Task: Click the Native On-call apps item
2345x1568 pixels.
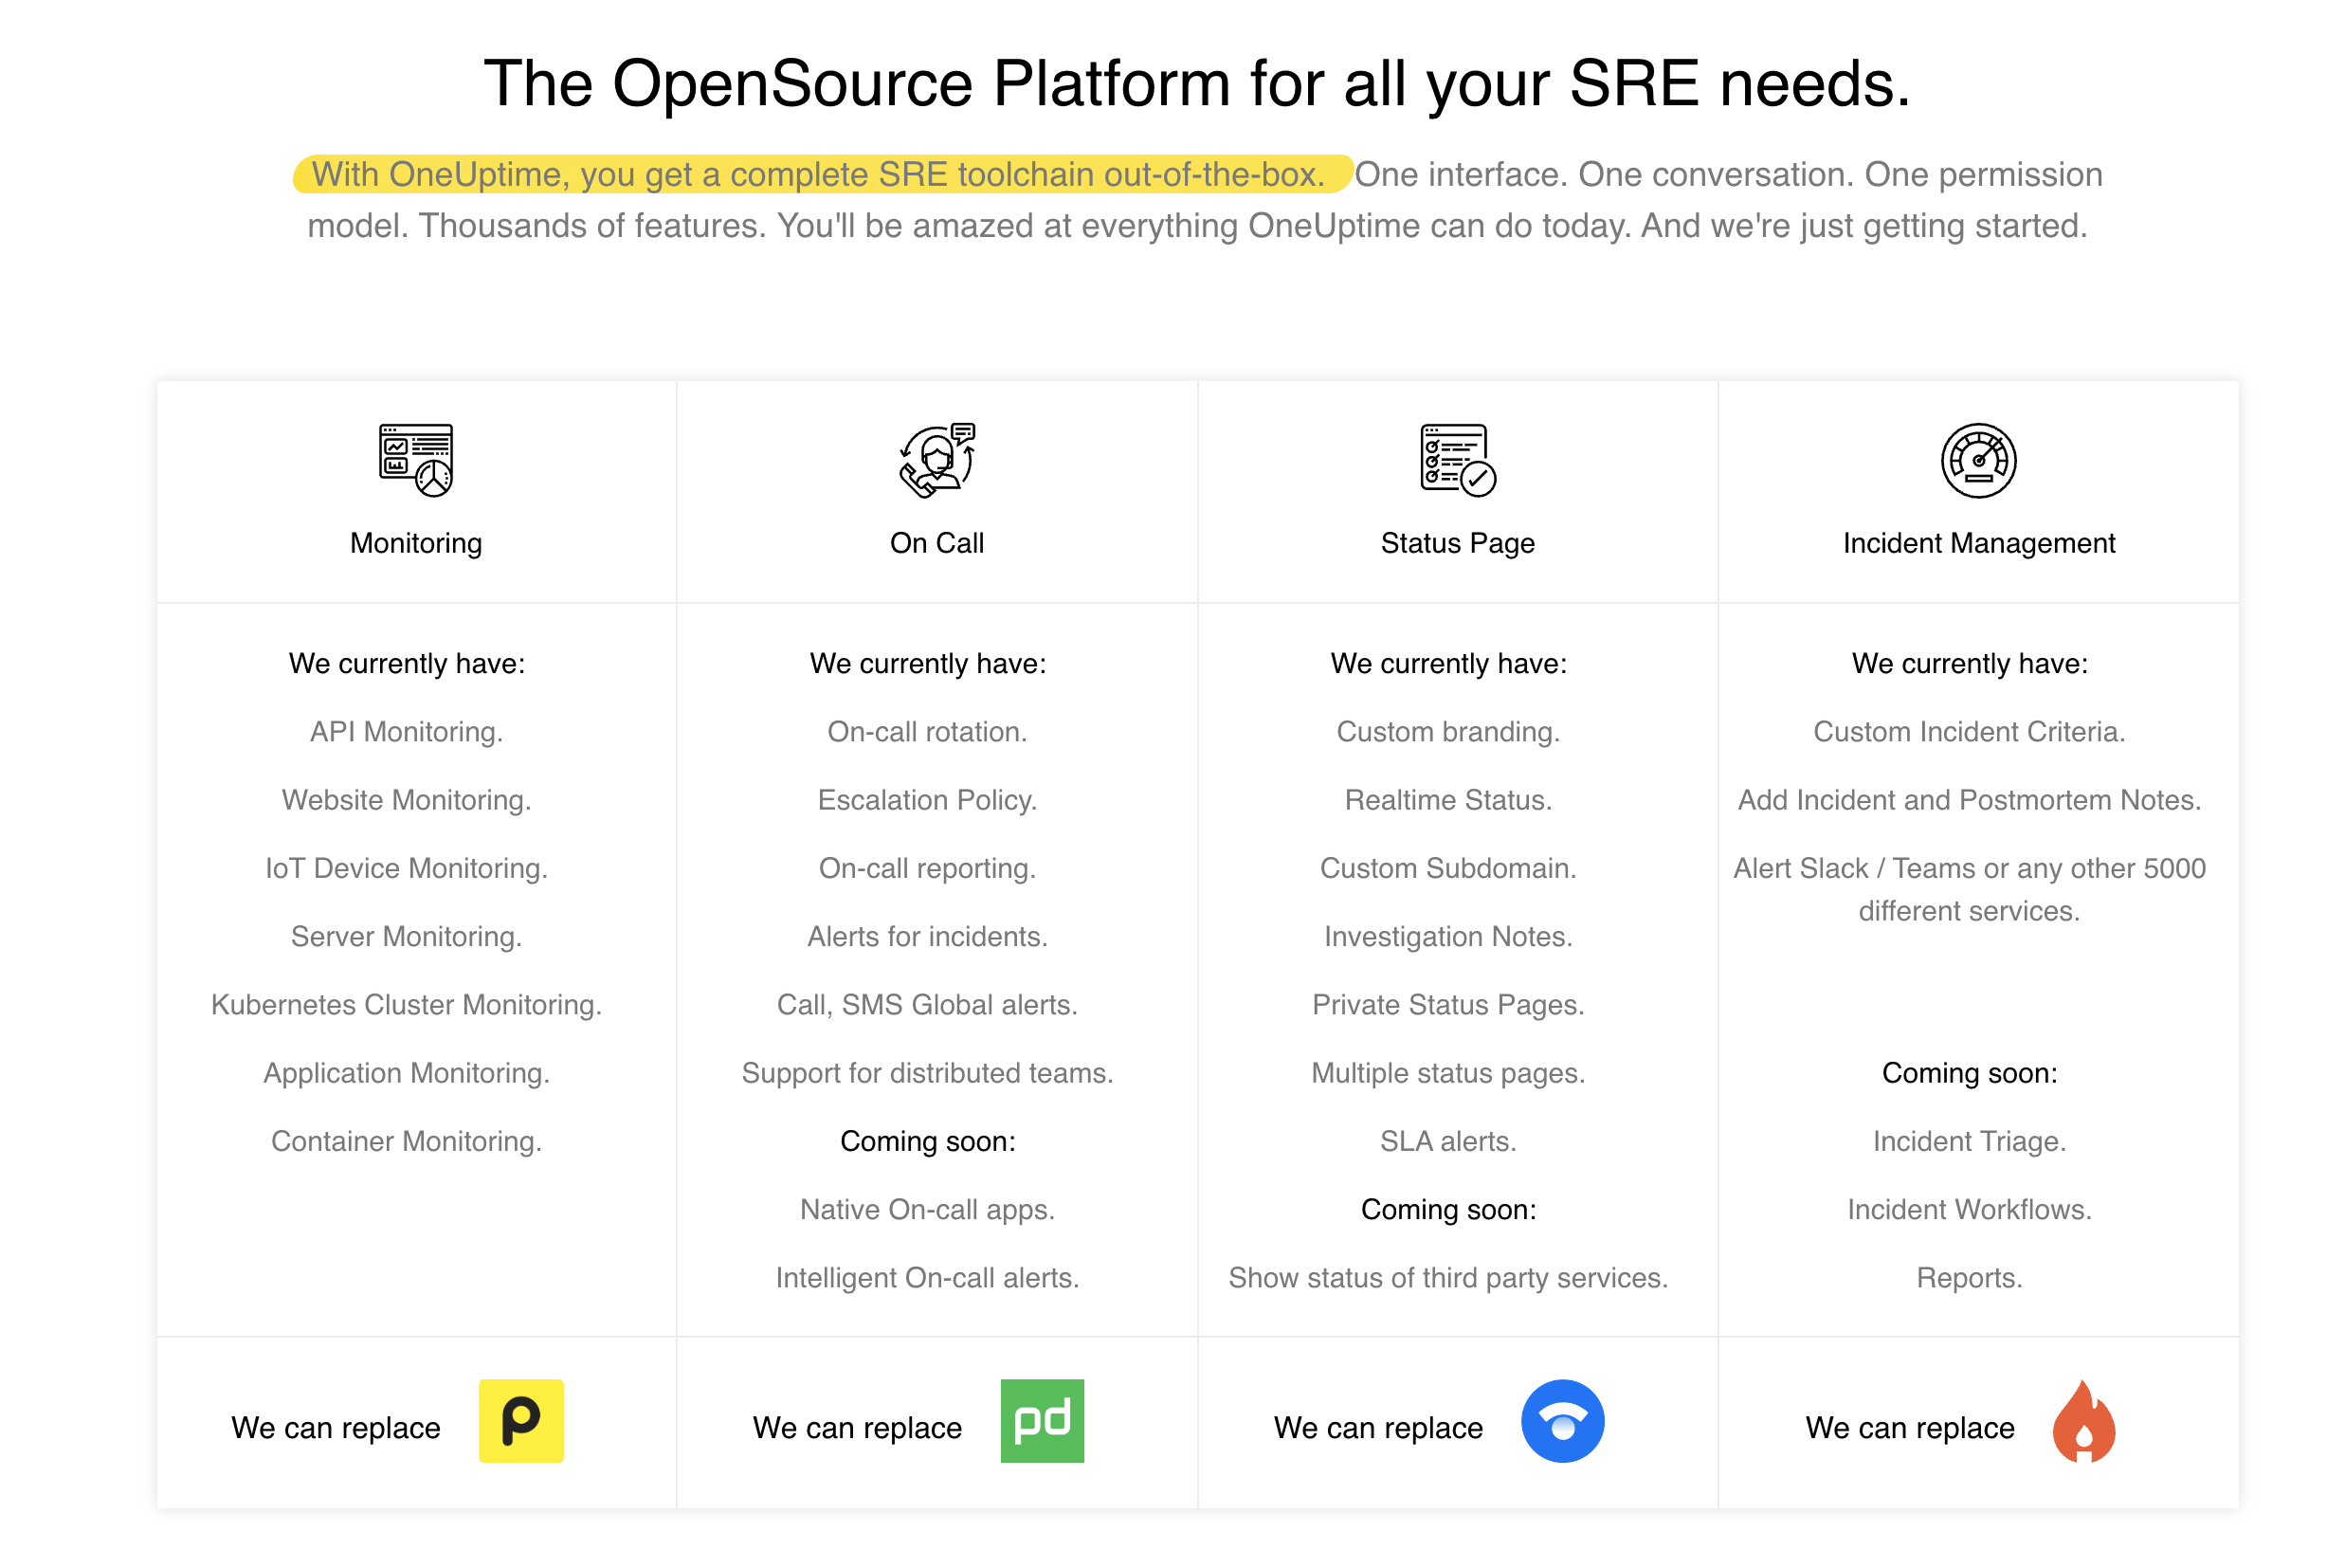Action: click(927, 1209)
